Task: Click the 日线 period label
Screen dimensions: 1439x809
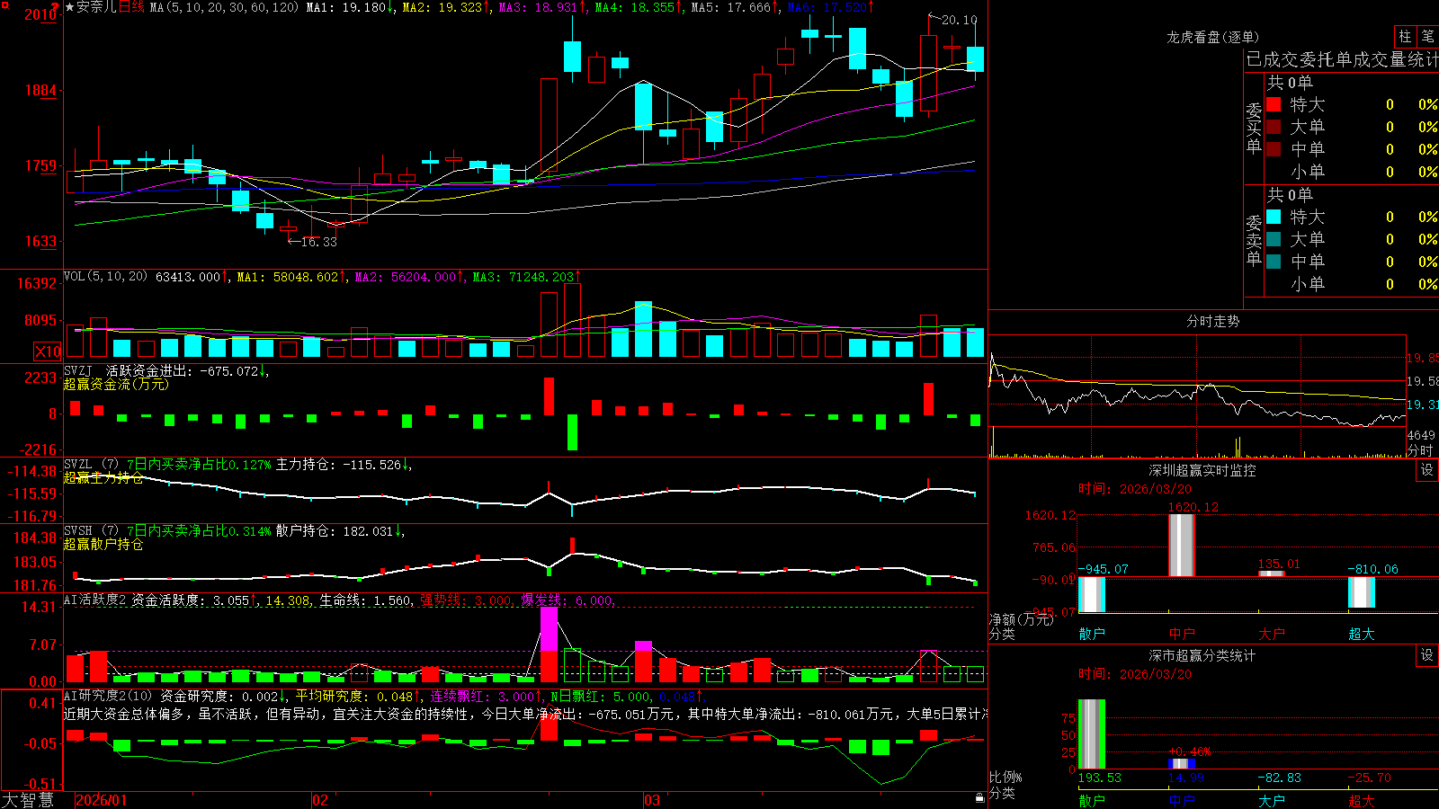Action: 131,7
